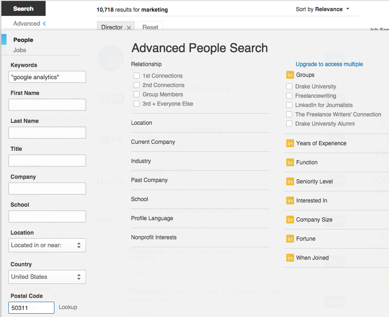The width and height of the screenshot is (389, 317).
Task: Switch to the Jobs search category
Action: (x=20, y=50)
